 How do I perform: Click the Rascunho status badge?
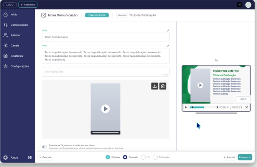(x=122, y=15)
